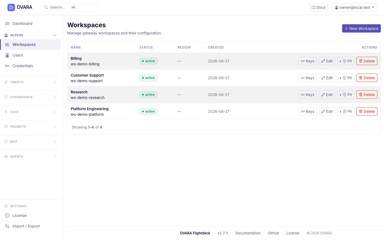Click the trash icon in Research row
Viewport: 384px width, 240px height.
[361, 95]
